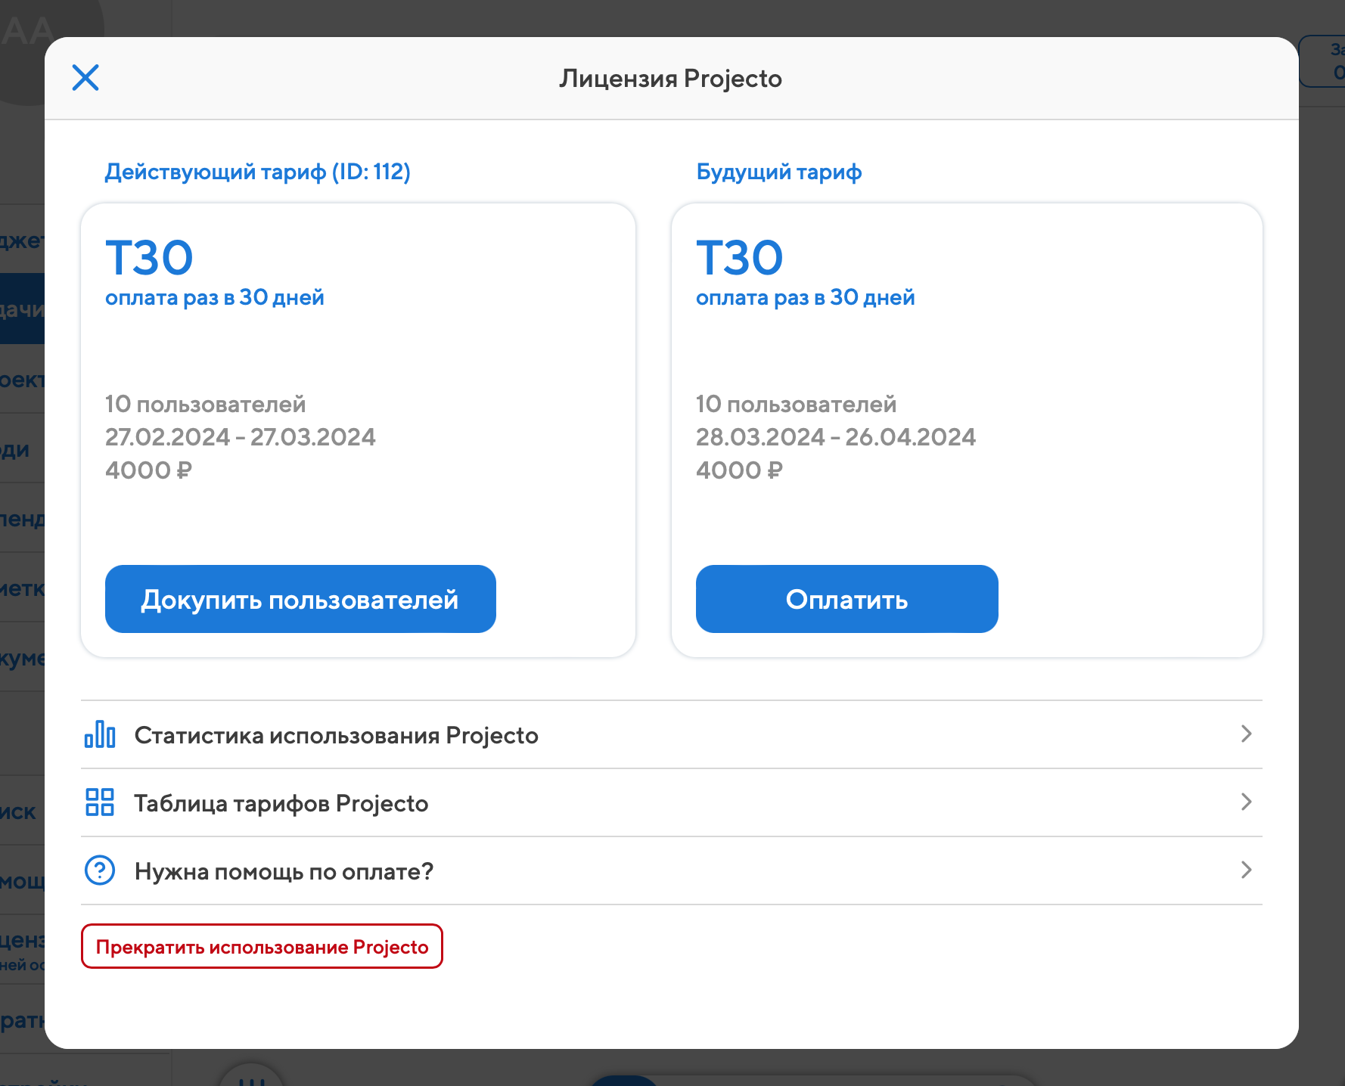This screenshot has height=1086, width=1345.
Task: Expand chevron for Таблица тарифов Projecto
Action: click(1247, 802)
